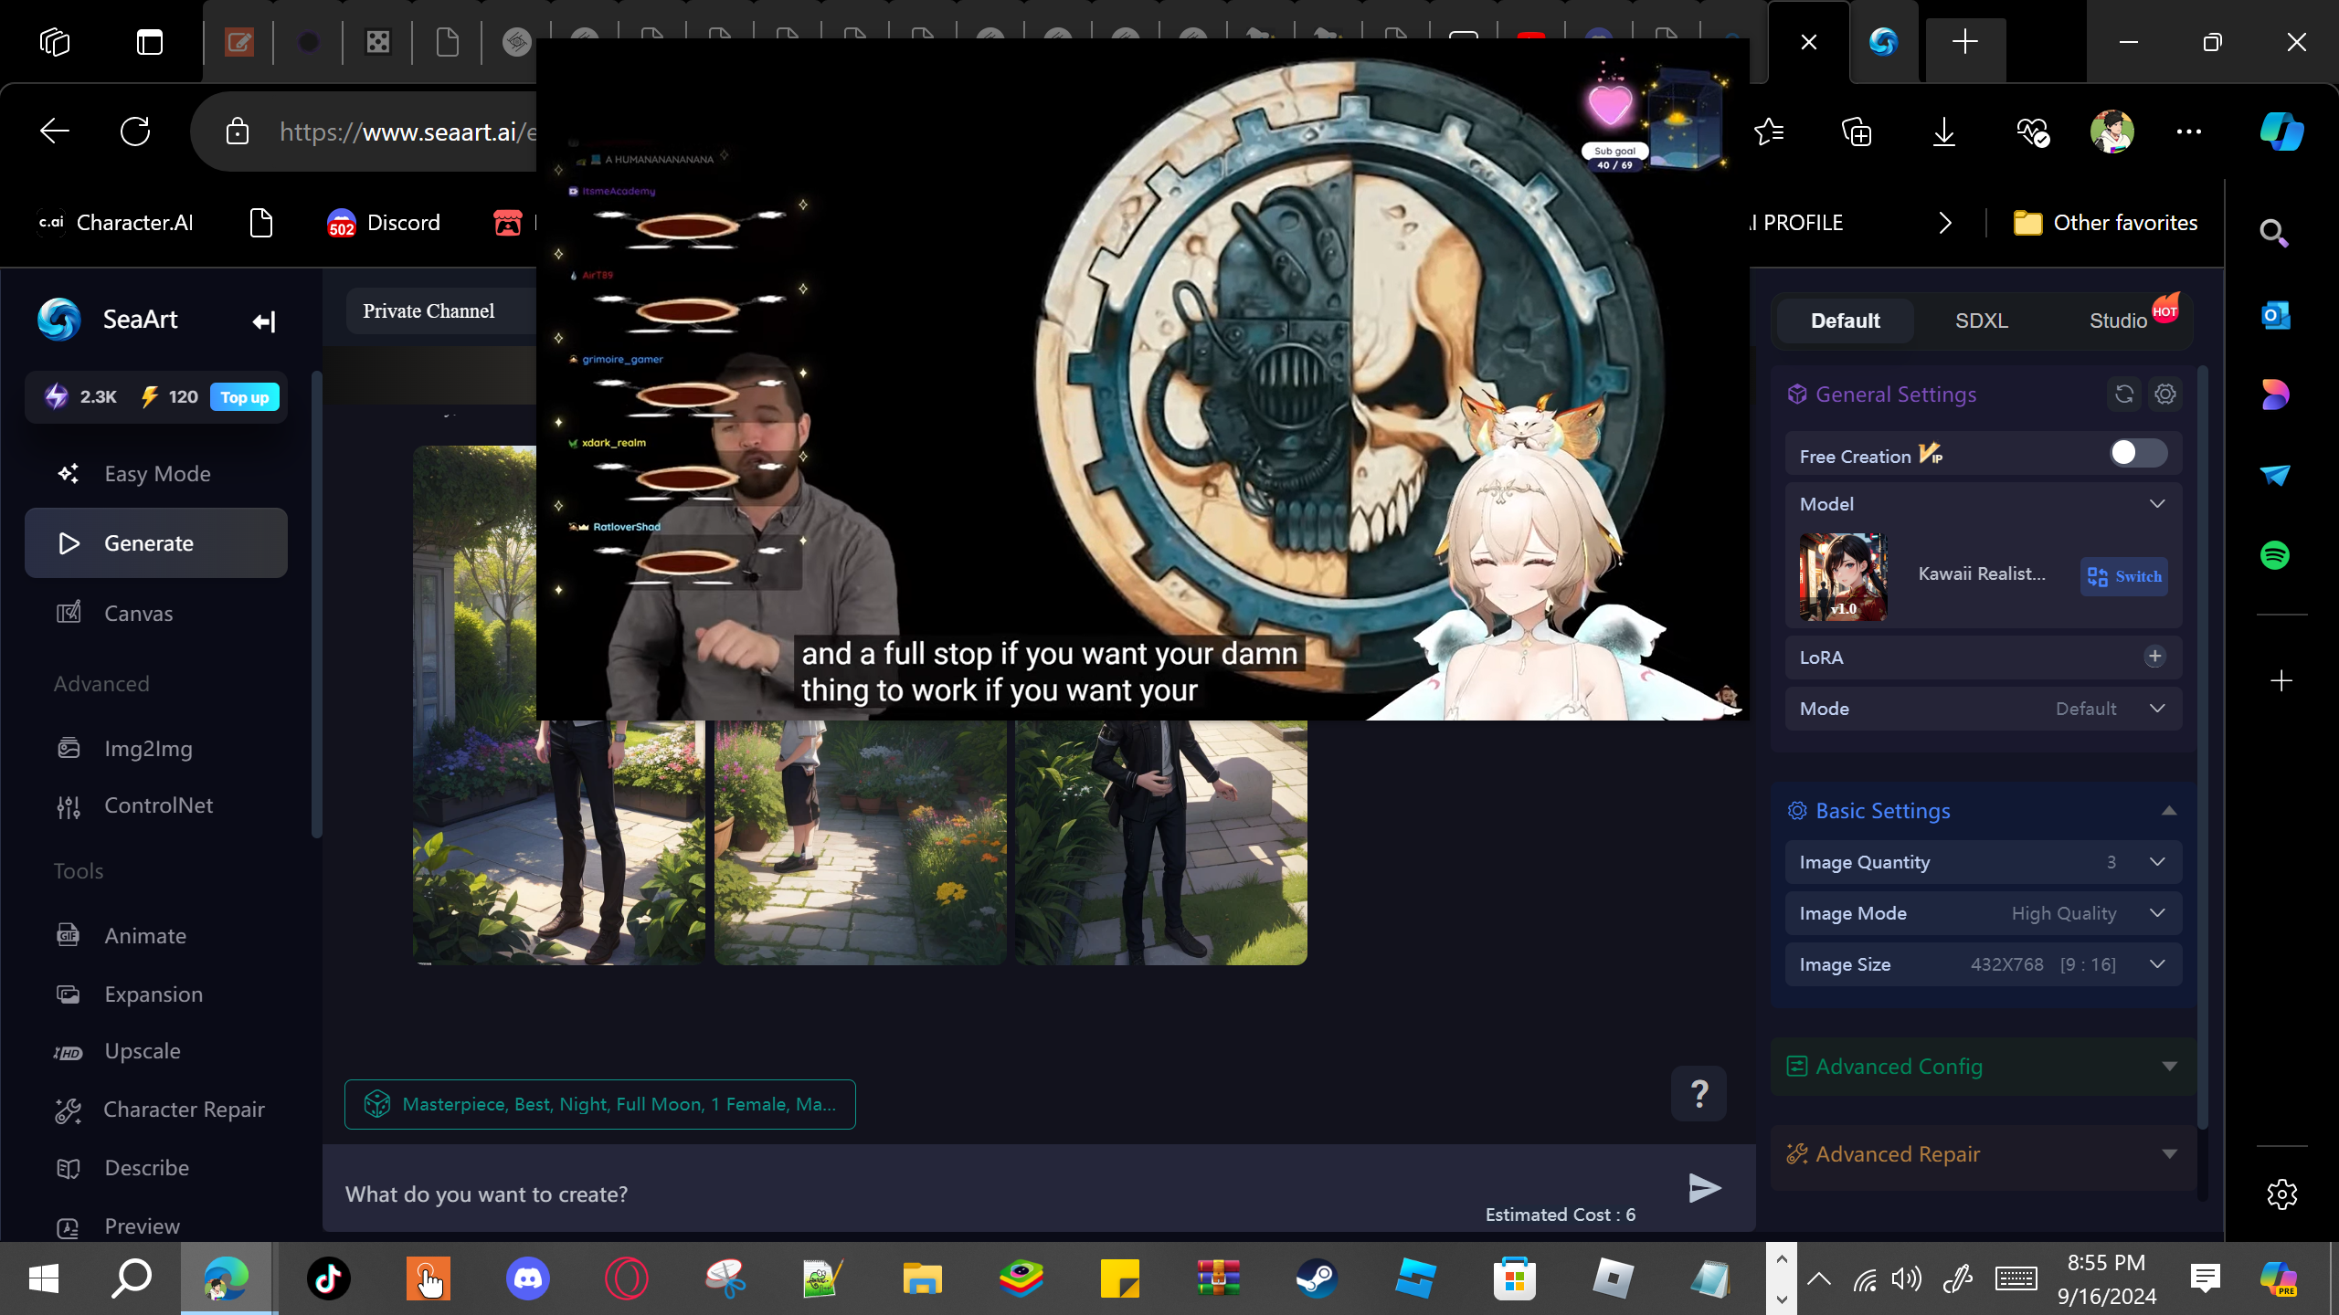2339x1315 pixels.
Task: Open Easy Mode in the sidebar
Action: tap(156, 474)
